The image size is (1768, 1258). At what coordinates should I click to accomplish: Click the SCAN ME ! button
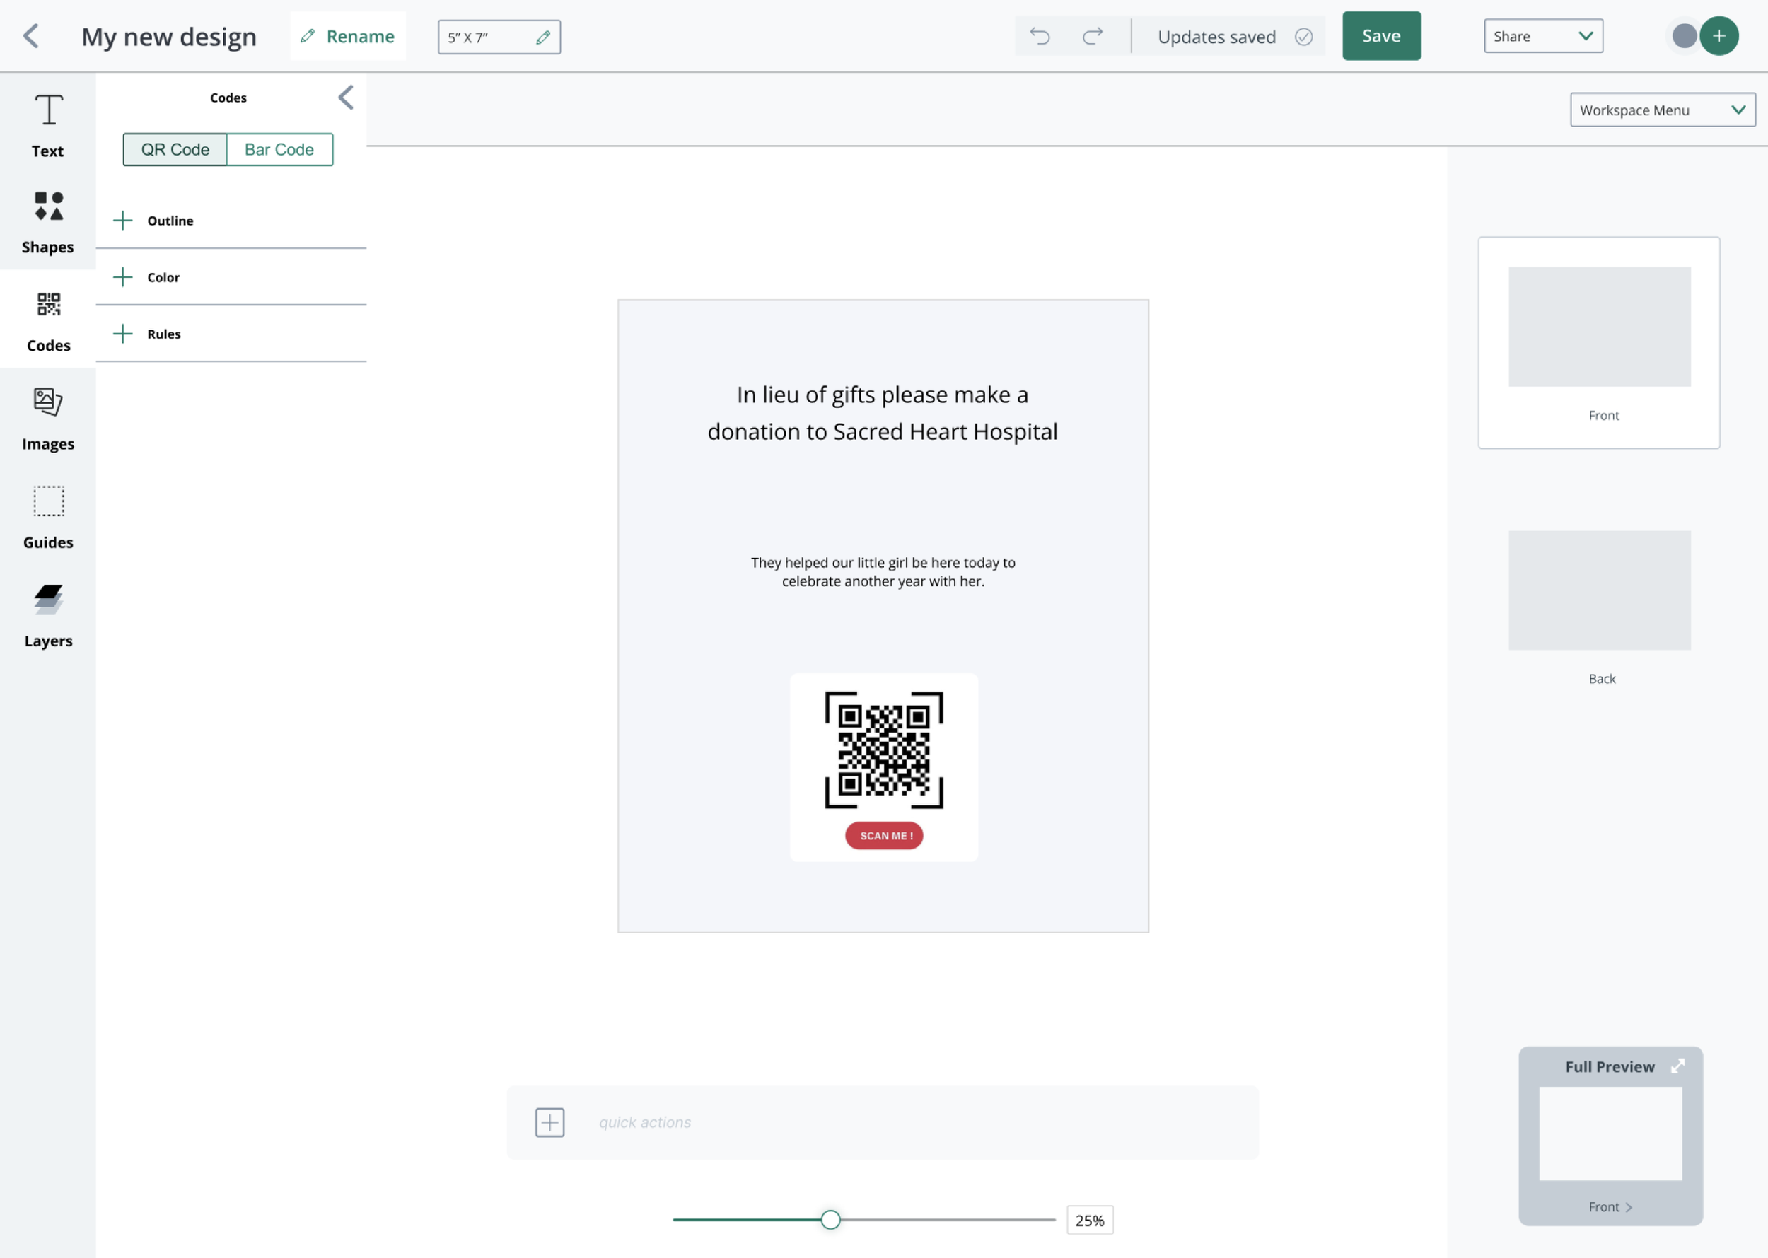coord(884,835)
